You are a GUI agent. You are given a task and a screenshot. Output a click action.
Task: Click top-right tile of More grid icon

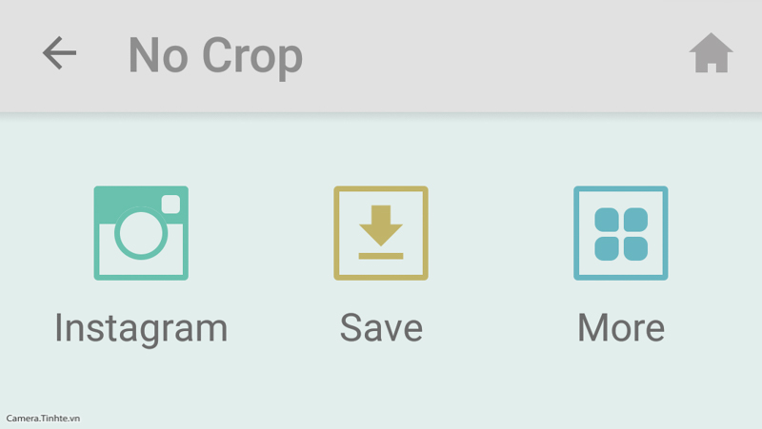[635, 220]
